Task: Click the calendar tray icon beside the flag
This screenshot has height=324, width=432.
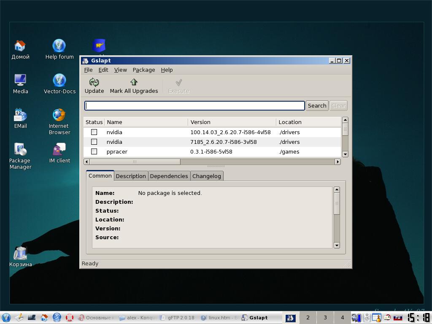Action: [x=376, y=318]
